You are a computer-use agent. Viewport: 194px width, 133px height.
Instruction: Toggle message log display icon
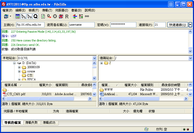tap(18, 16)
